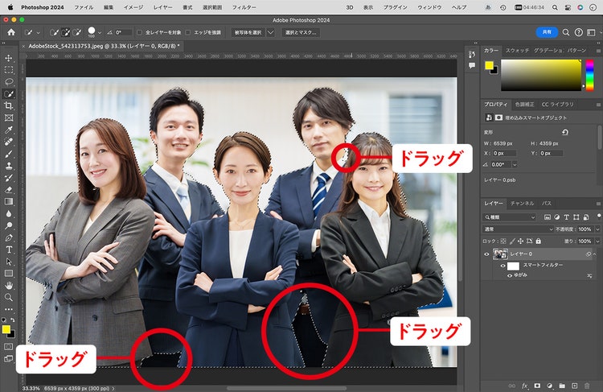Toggle lock position icon
603x392 pixels.
521,241
